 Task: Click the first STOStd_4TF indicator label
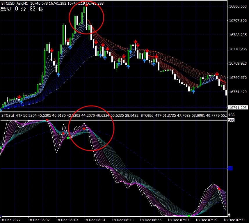tap(12, 116)
